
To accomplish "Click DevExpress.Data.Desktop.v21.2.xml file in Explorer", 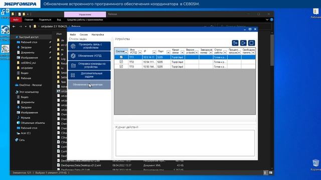I will pos(81,165).
